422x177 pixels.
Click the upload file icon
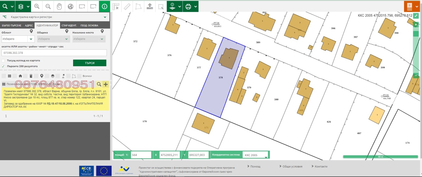coord(150,7)
